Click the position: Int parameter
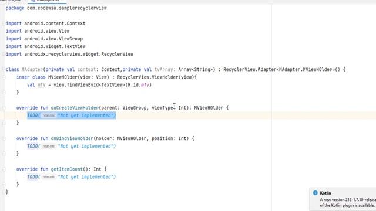The height and width of the screenshot is (211, 376). [x=170, y=138]
